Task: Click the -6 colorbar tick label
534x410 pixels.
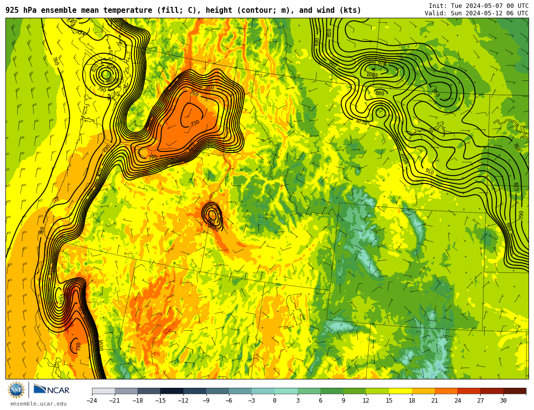Action: click(229, 401)
